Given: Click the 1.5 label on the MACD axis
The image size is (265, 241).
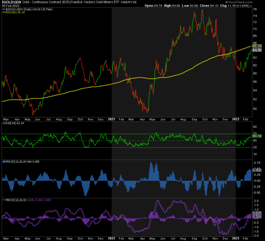Looking at the screenshot, I should (x=256, y=205).
